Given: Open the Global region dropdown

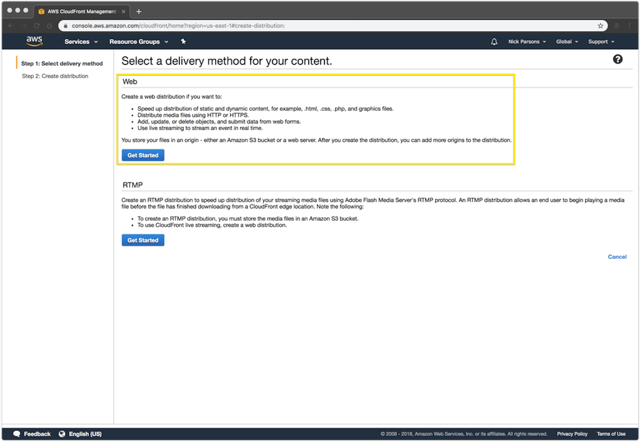Looking at the screenshot, I should tap(567, 42).
